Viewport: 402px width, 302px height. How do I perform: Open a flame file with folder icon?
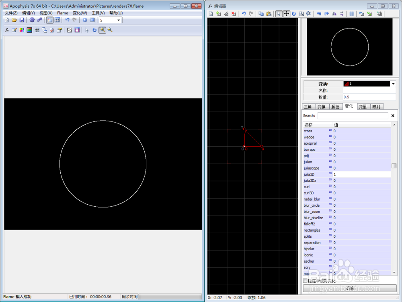(x=14, y=20)
